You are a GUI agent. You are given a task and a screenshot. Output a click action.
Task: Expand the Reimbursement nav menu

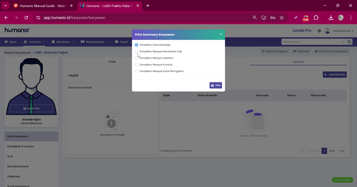pos(94,42)
